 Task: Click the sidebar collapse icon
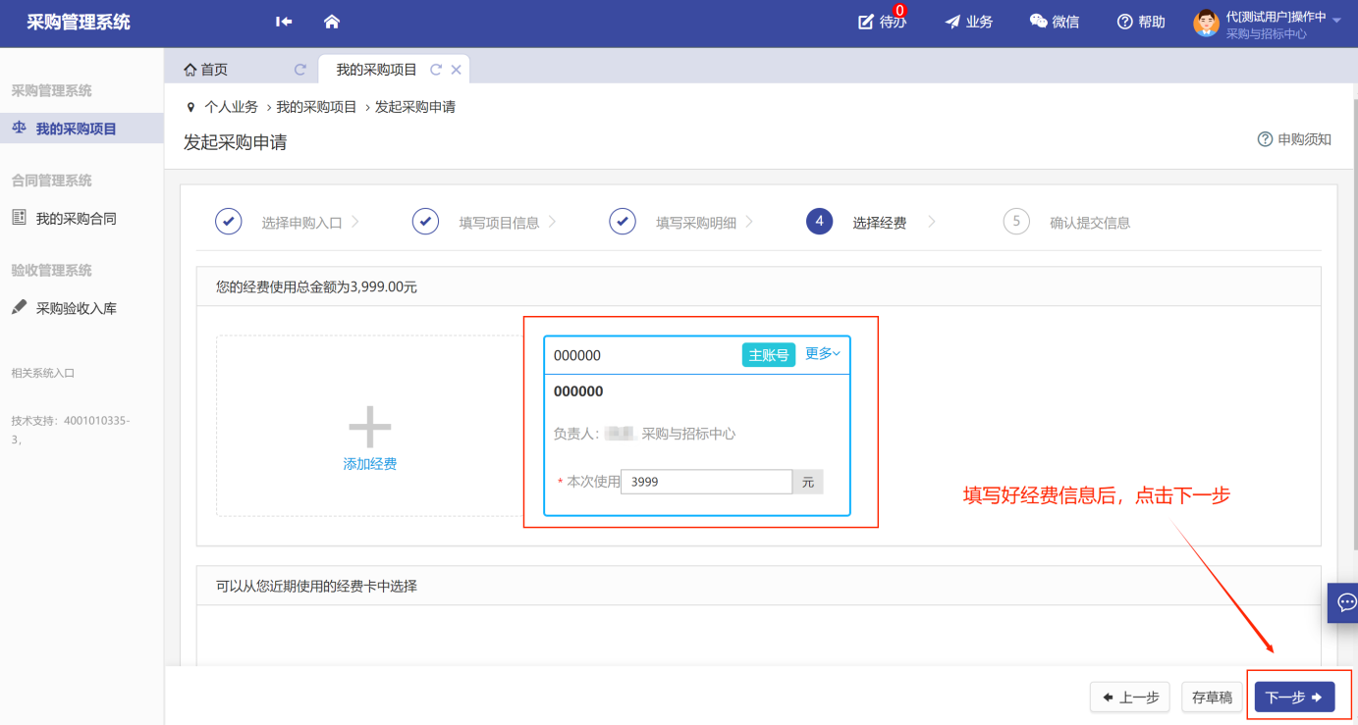tap(284, 22)
